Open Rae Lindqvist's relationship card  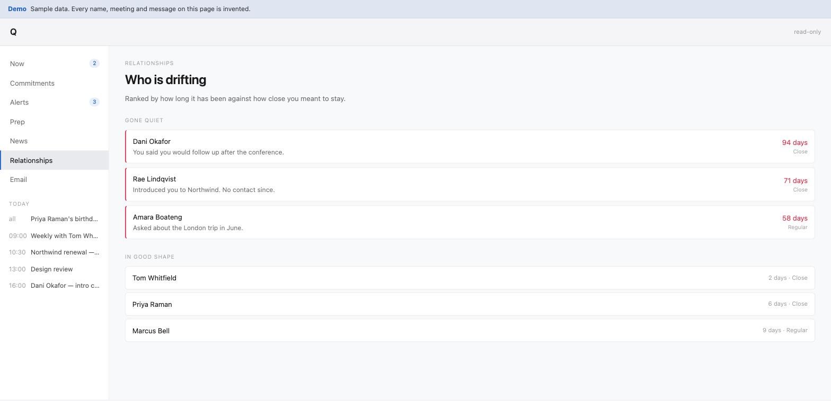(x=470, y=184)
